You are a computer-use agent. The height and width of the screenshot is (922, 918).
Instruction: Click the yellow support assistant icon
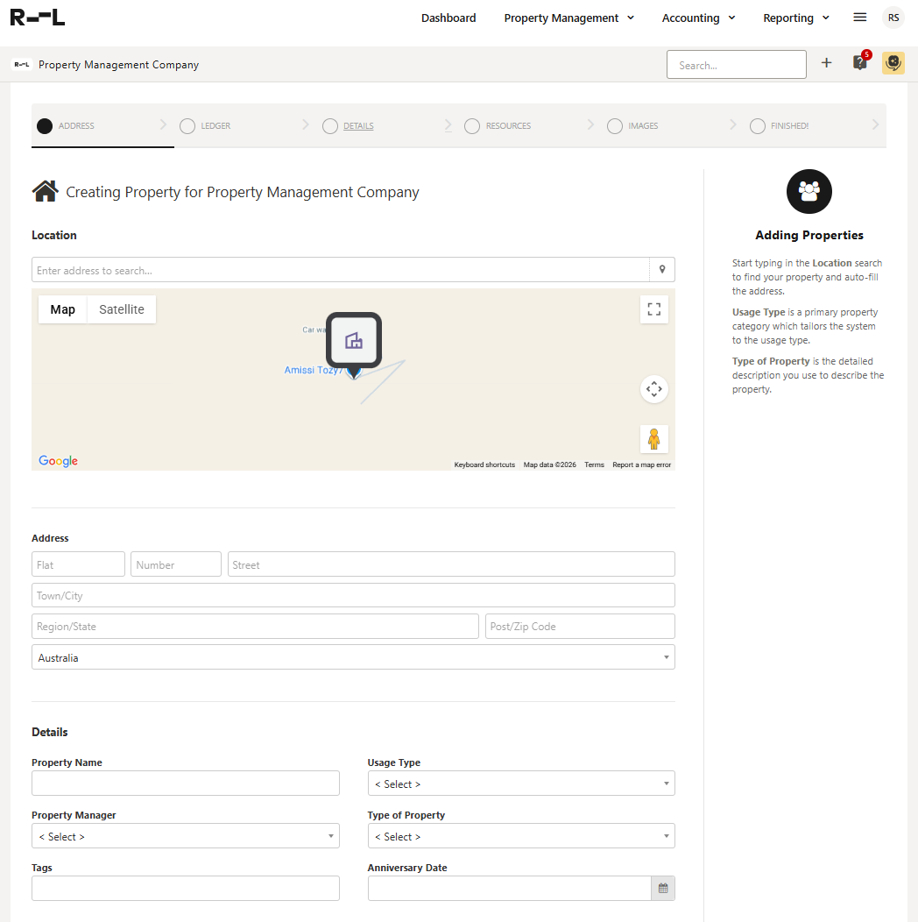[x=893, y=63]
